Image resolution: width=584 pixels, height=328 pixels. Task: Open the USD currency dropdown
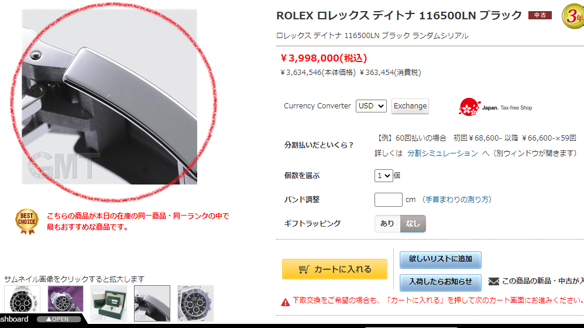coord(371,106)
